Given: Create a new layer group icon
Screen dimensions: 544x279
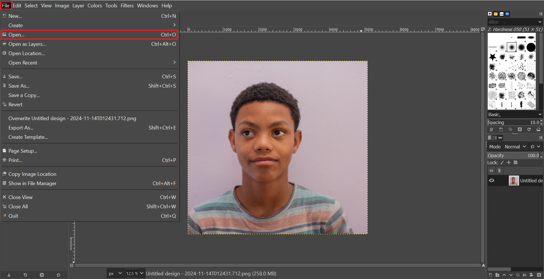Looking at the screenshot, I should pyautogui.click(x=497, y=275).
